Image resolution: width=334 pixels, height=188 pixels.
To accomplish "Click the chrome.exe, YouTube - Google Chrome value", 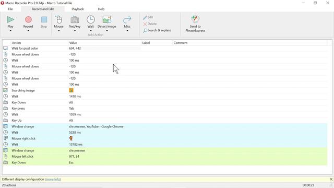I will point(96,126).
